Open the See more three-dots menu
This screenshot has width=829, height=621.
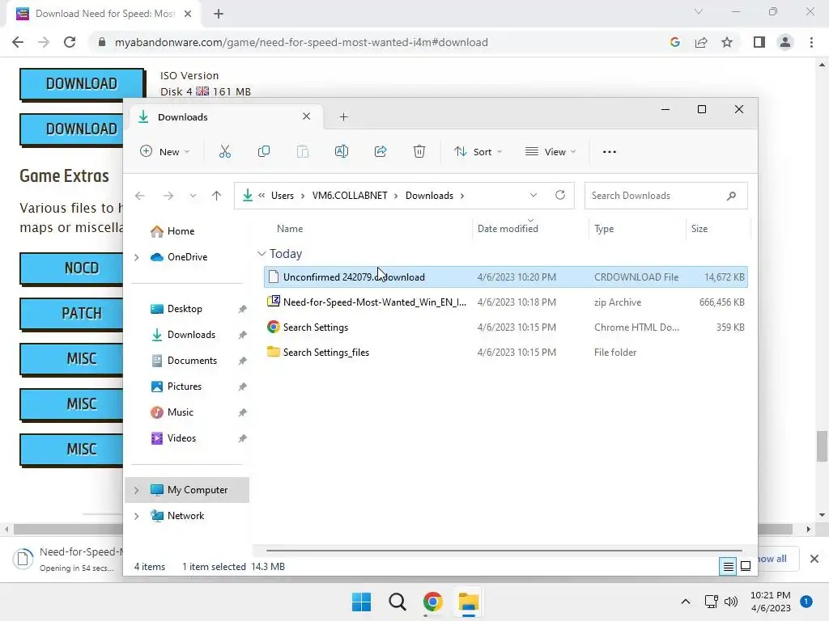(x=609, y=151)
